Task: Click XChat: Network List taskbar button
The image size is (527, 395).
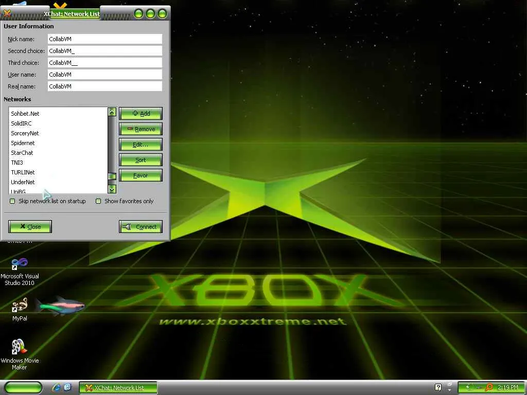Action: pyautogui.click(x=118, y=388)
